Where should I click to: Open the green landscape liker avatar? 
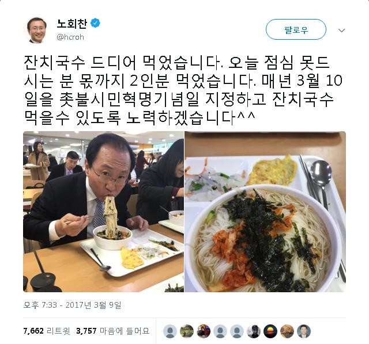point(187,331)
